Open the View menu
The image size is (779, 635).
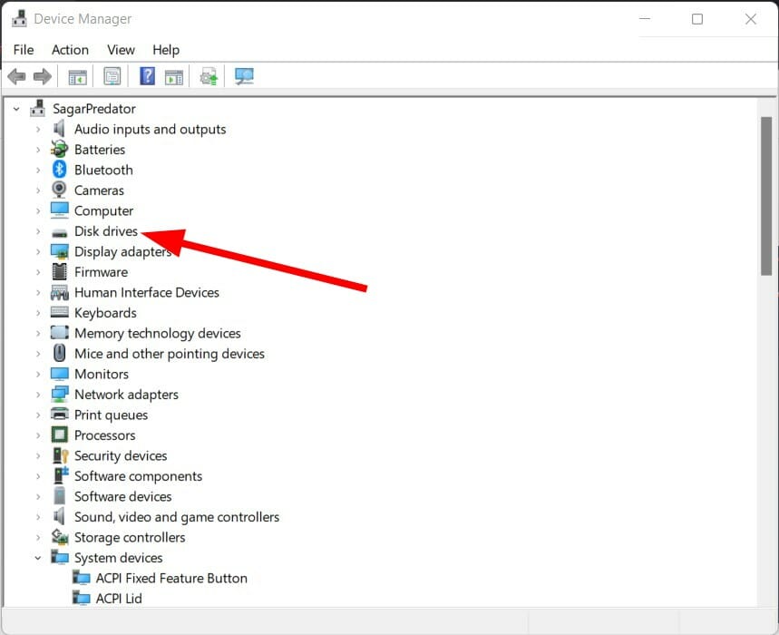(121, 50)
